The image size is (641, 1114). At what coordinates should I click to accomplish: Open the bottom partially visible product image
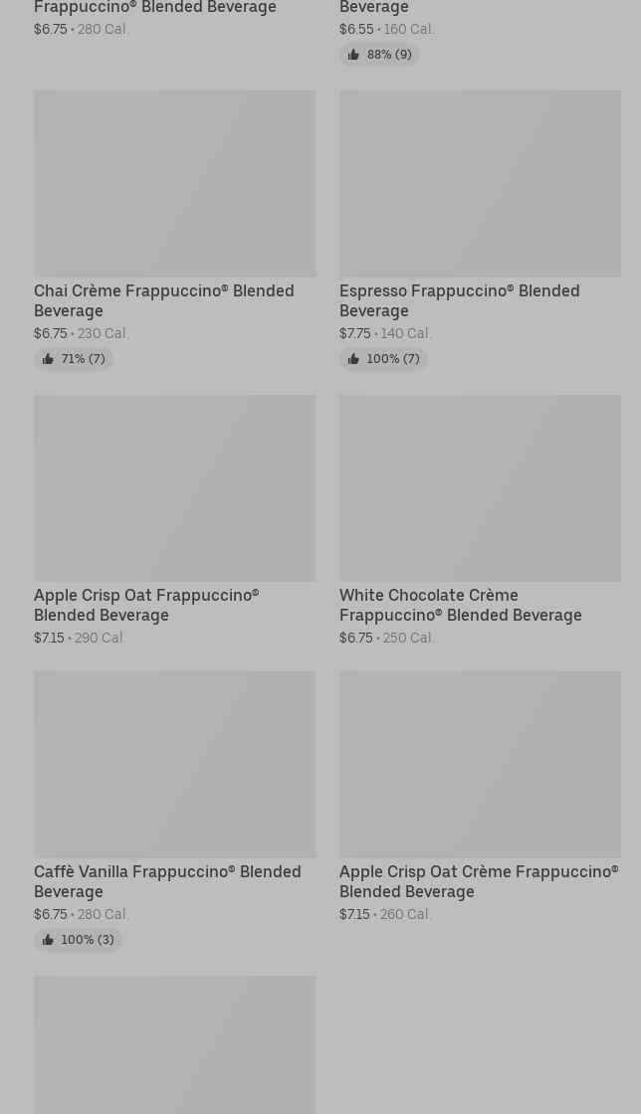(174, 1044)
